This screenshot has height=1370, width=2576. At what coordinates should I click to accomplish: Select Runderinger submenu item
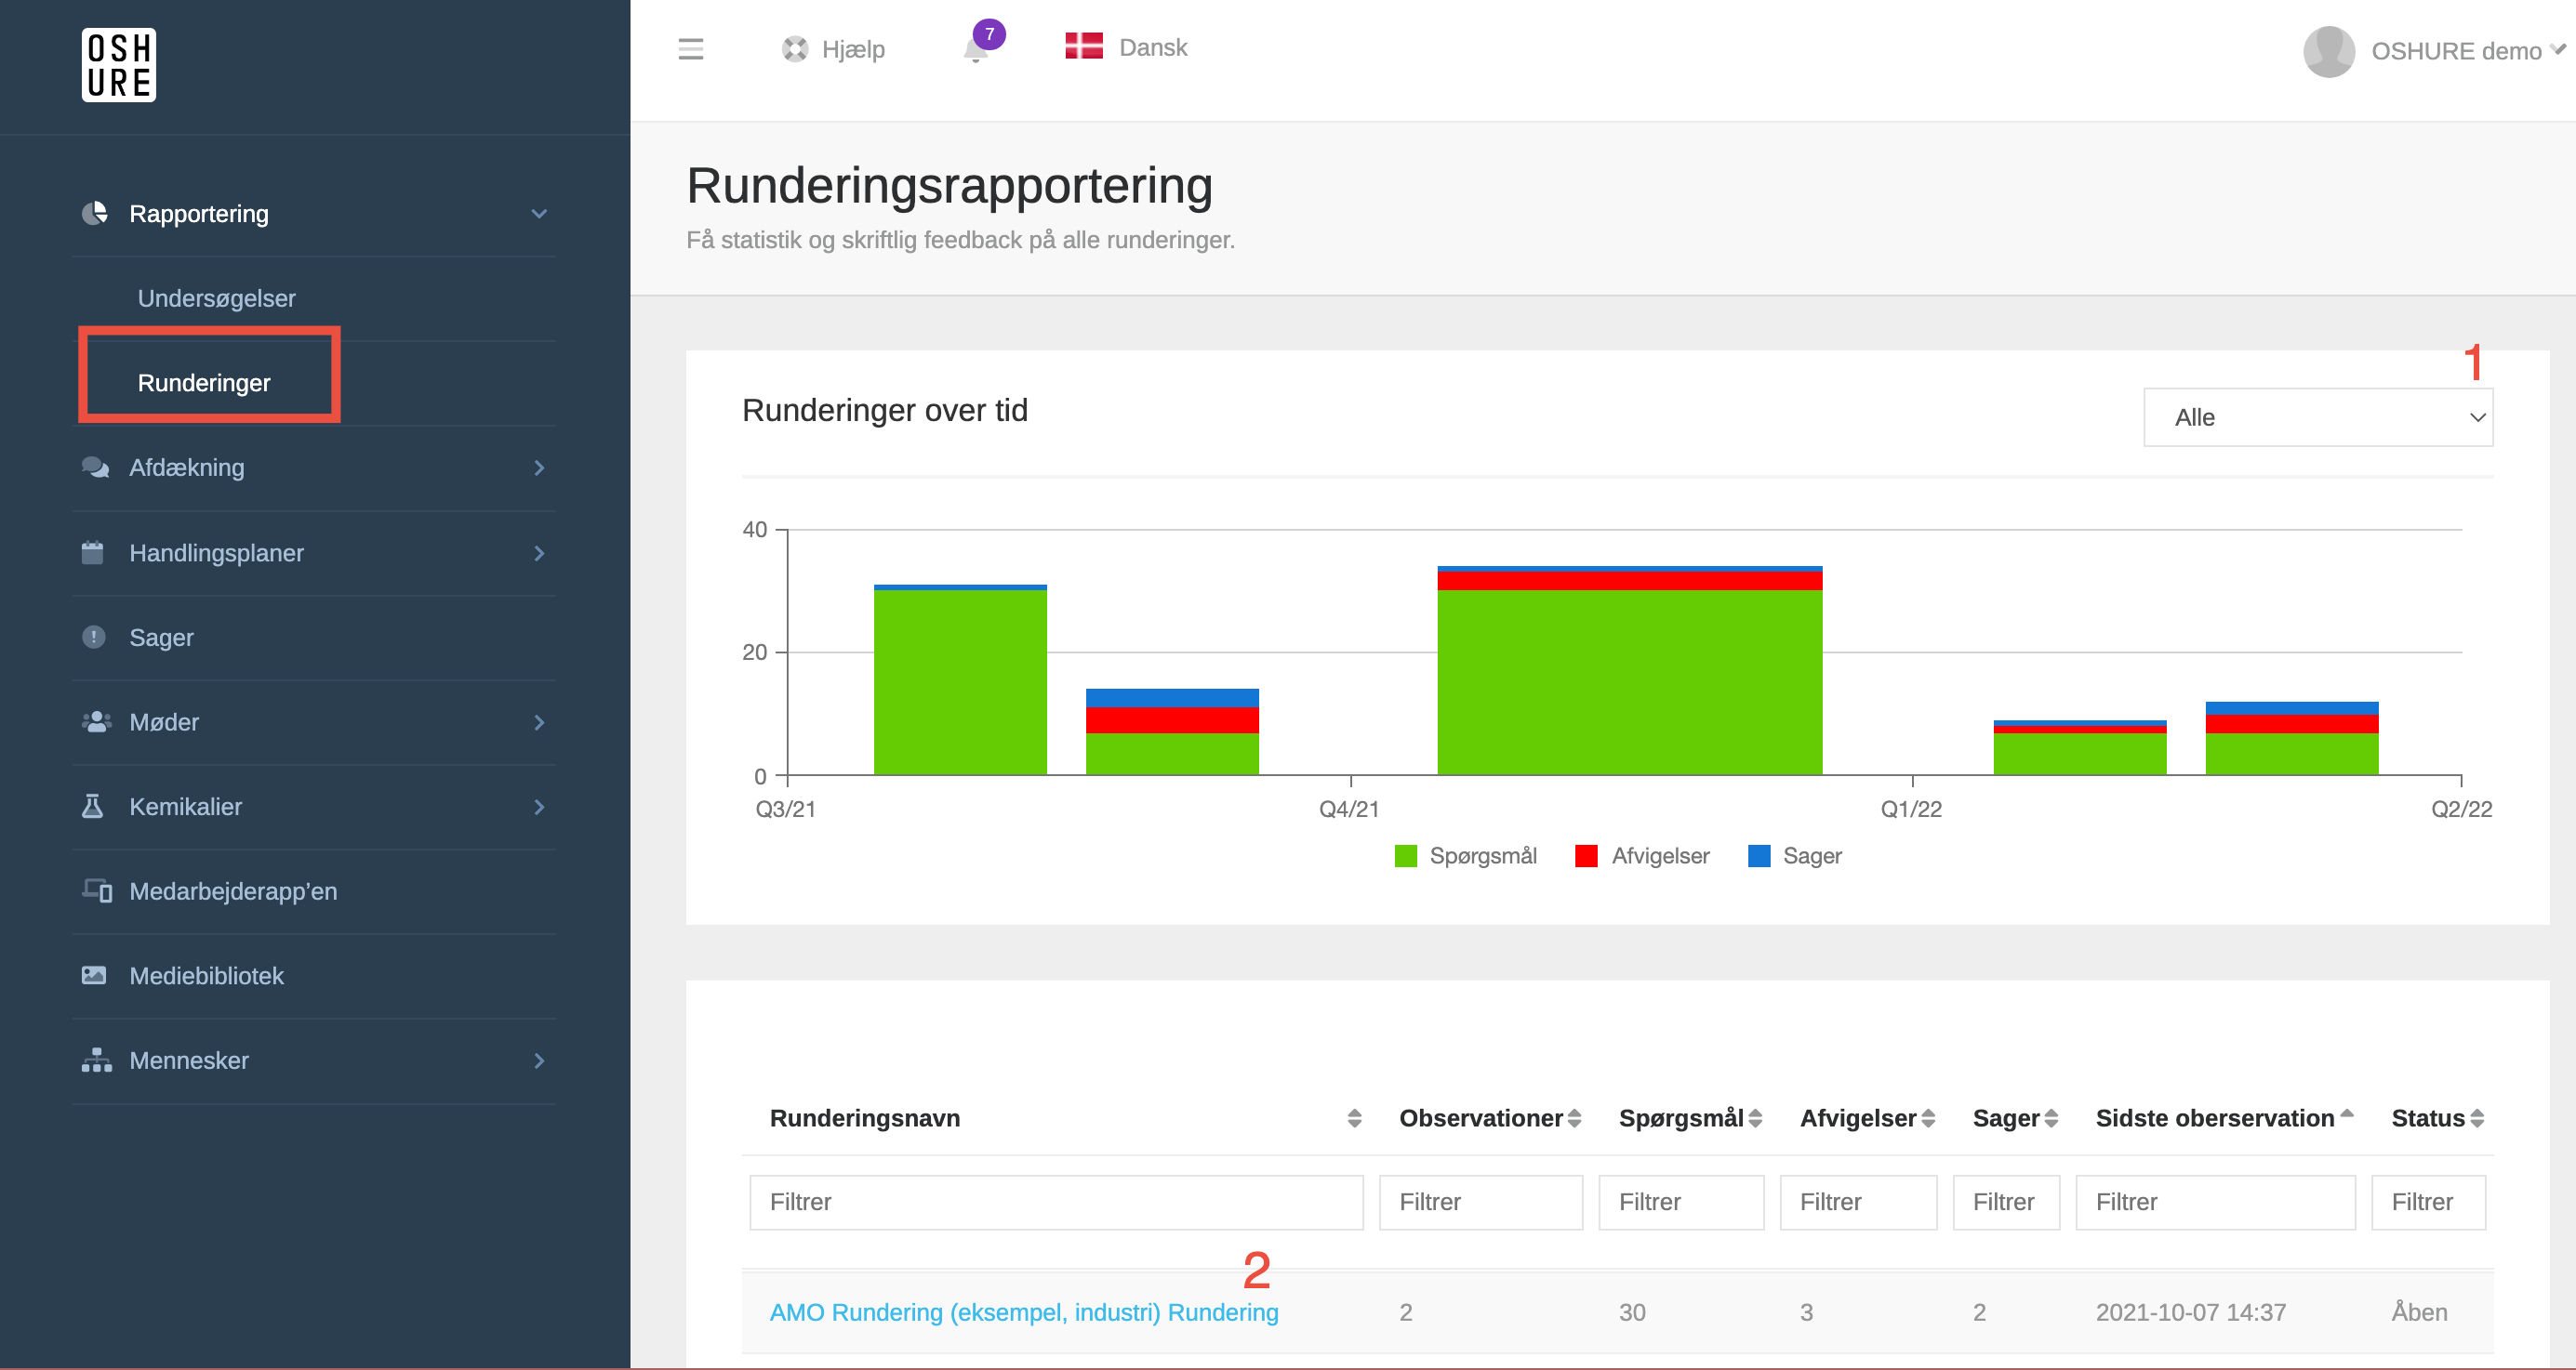204,383
